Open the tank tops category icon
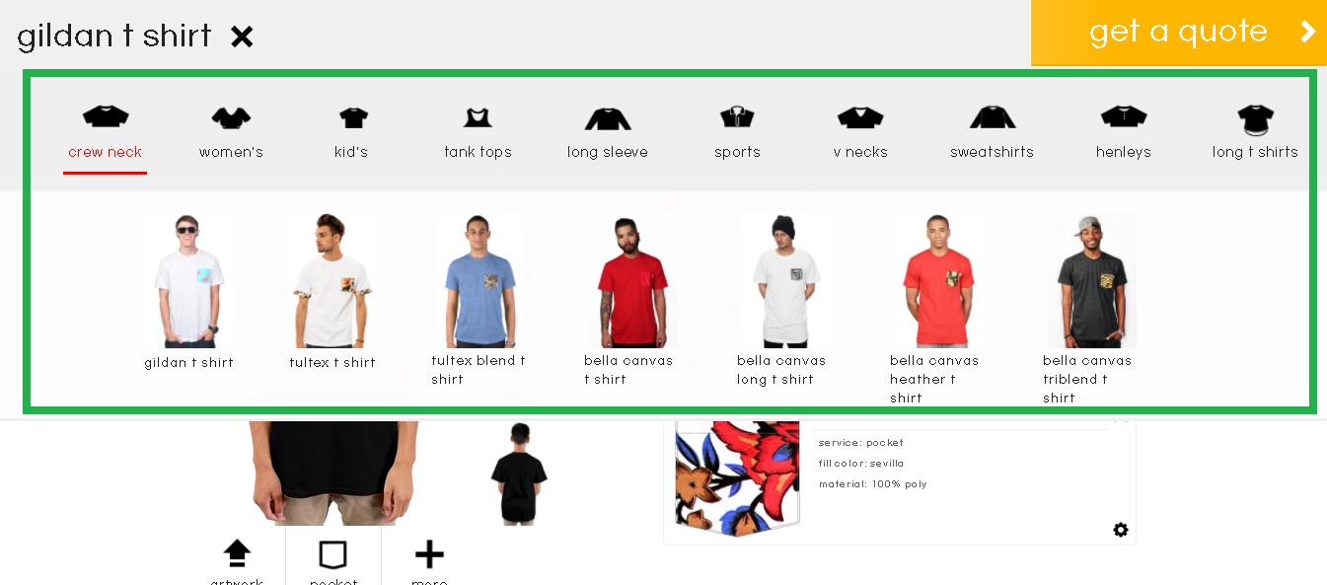 click(x=478, y=117)
